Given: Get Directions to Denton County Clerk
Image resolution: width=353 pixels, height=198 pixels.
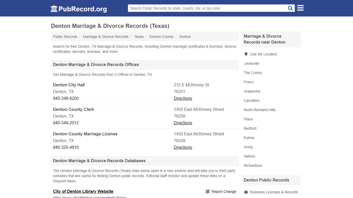Looking at the screenshot, I should 183,123.
